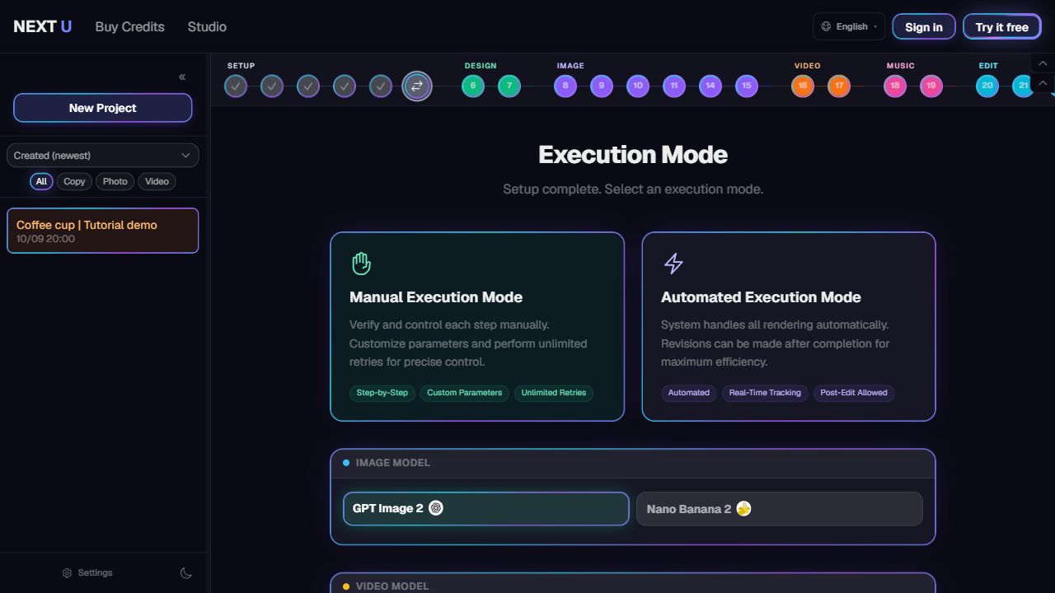Choose GPT Image 2 image model
Viewport: 1055px width, 593px height.
(486, 508)
